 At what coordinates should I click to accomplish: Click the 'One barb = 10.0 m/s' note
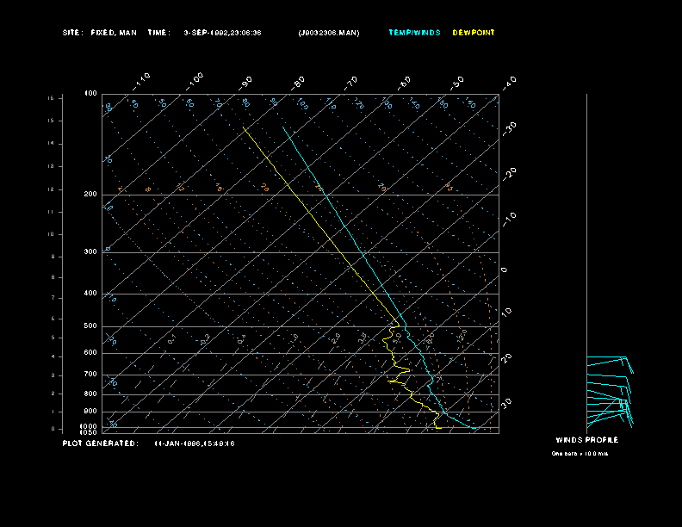580,454
